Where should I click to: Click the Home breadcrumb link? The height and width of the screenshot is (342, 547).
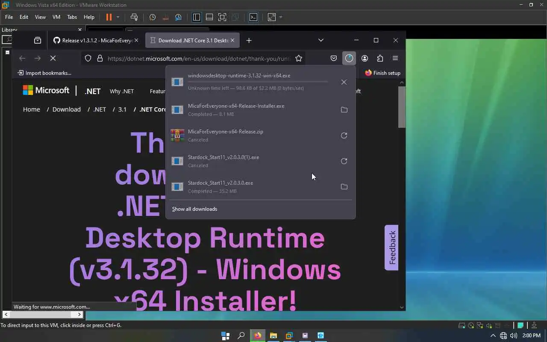click(32, 109)
